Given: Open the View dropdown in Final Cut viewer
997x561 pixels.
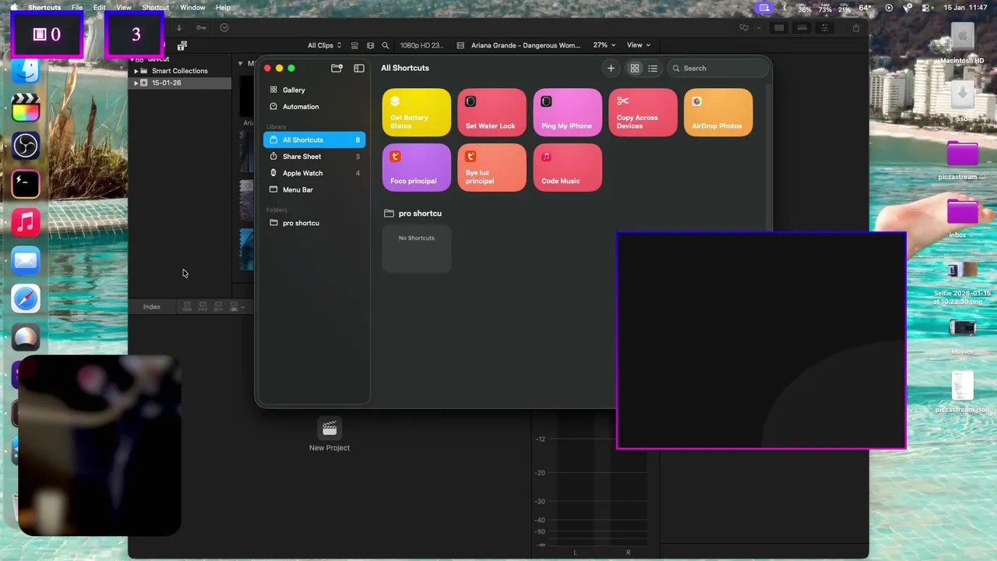Looking at the screenshot, I should tap(639, 45).
